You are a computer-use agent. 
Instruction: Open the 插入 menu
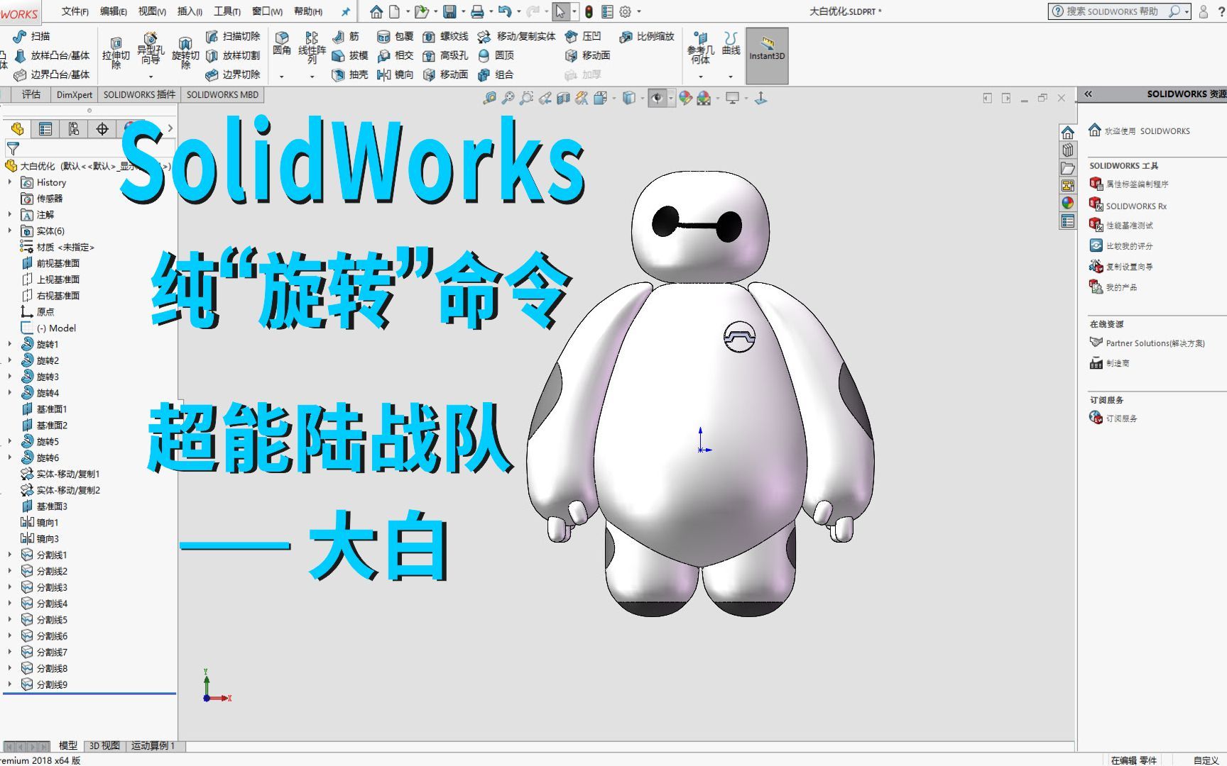(187, 11)
